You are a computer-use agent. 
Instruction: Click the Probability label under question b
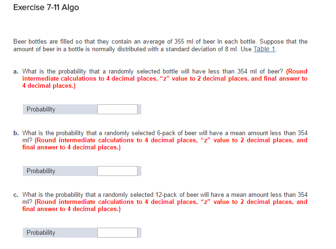pos(41,171)
